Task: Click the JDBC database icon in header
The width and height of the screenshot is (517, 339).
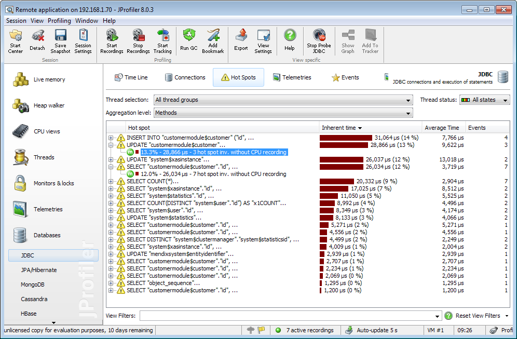Action: point(503,77)
